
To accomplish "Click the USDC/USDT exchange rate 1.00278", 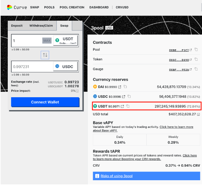I will tap(72, 86).
